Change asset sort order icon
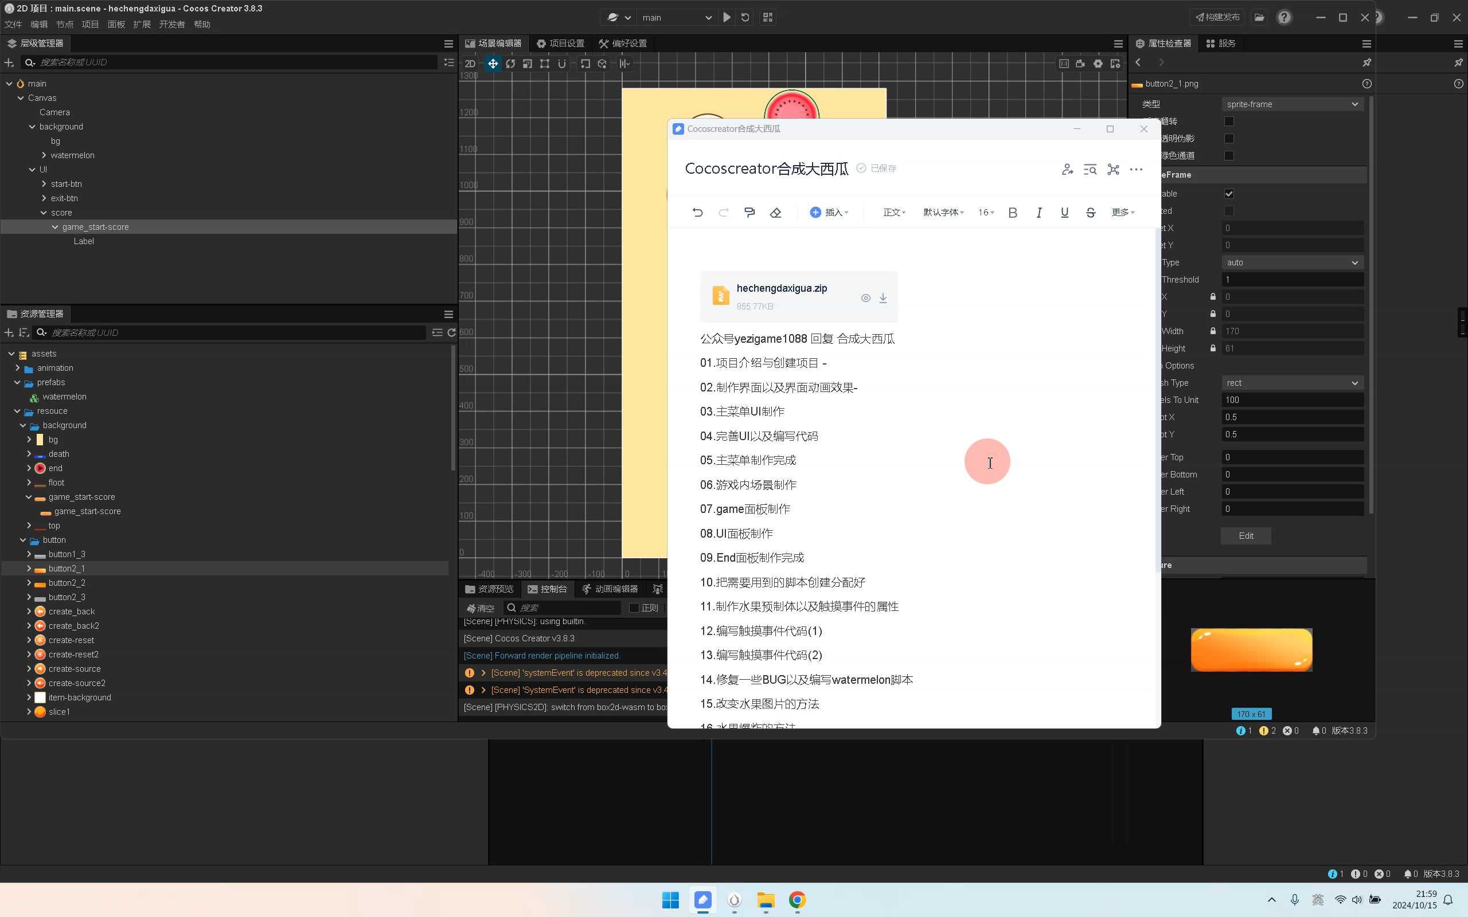This screenshot has width=1468, height=917. pos(24,332)
